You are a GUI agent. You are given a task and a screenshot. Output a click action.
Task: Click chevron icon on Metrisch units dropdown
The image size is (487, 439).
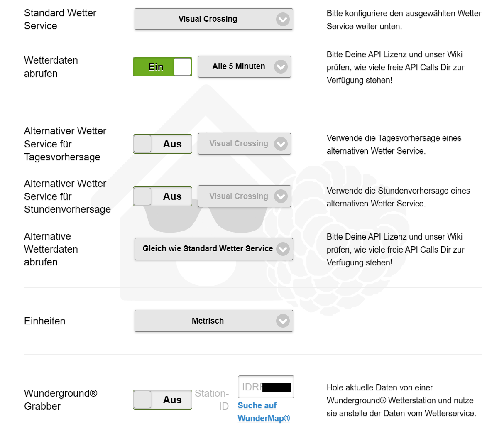(283, 321)
